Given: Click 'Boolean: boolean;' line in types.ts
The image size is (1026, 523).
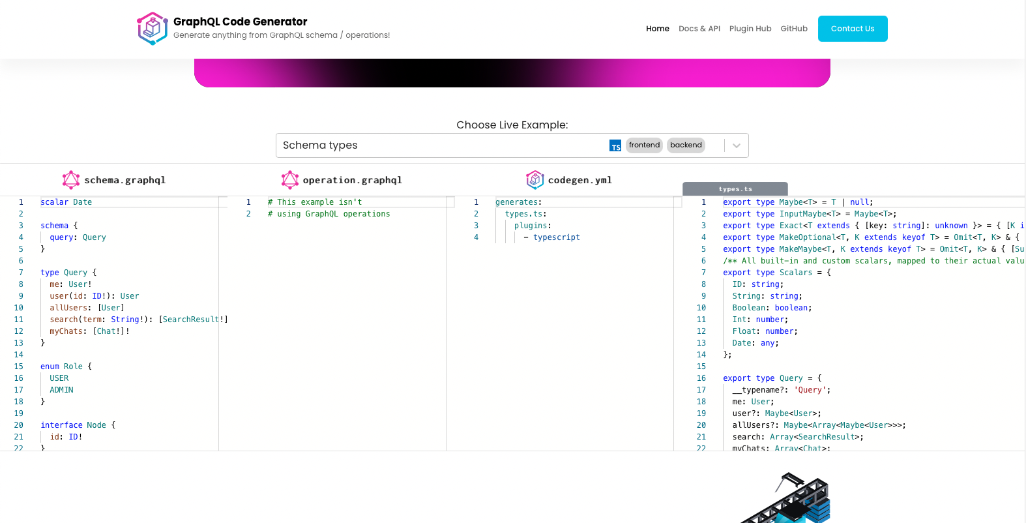Looking at the screenshot, I should tap(772, 308).
